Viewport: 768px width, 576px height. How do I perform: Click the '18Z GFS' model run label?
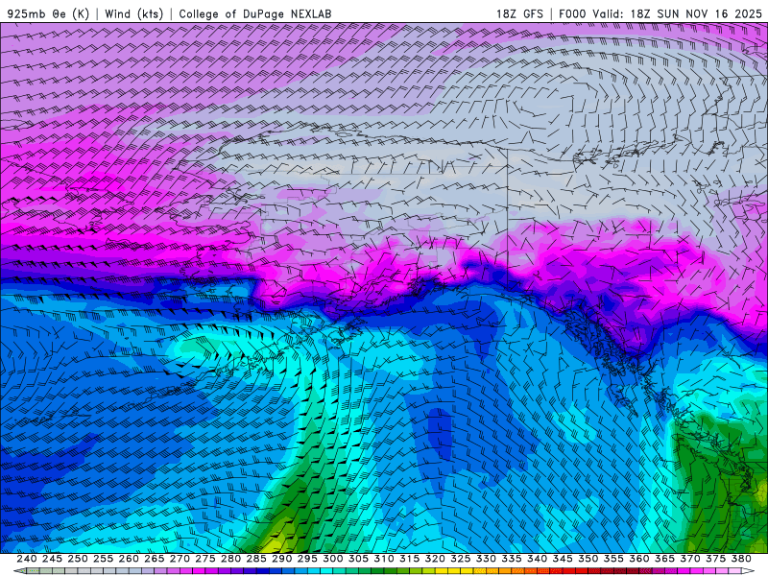click(x=519, y=13)
